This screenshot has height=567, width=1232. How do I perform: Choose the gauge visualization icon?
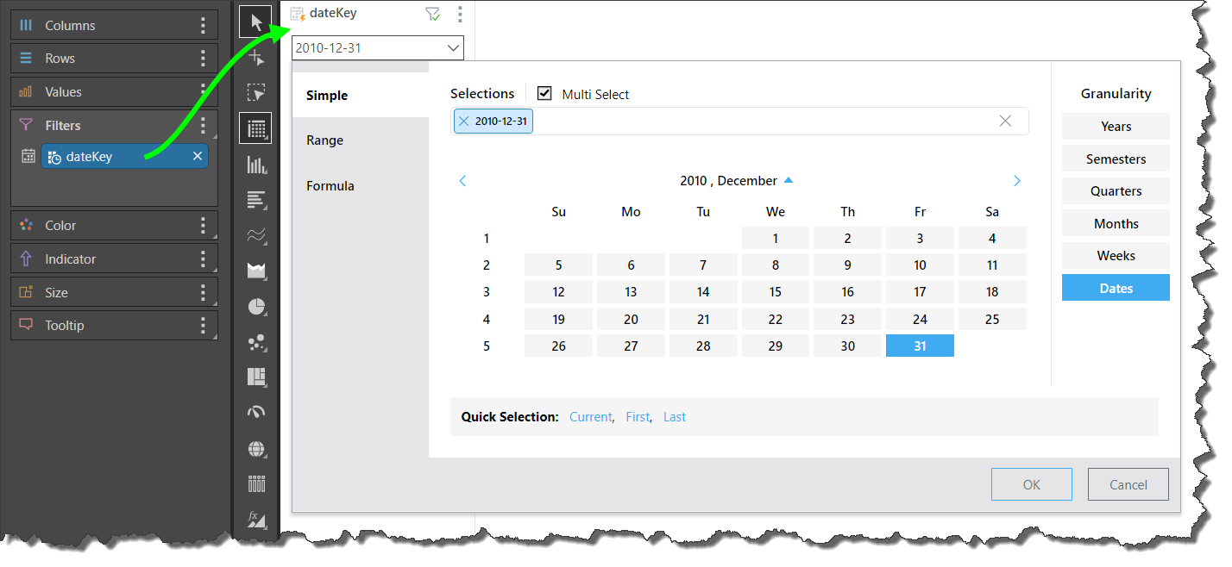(256, 412)
